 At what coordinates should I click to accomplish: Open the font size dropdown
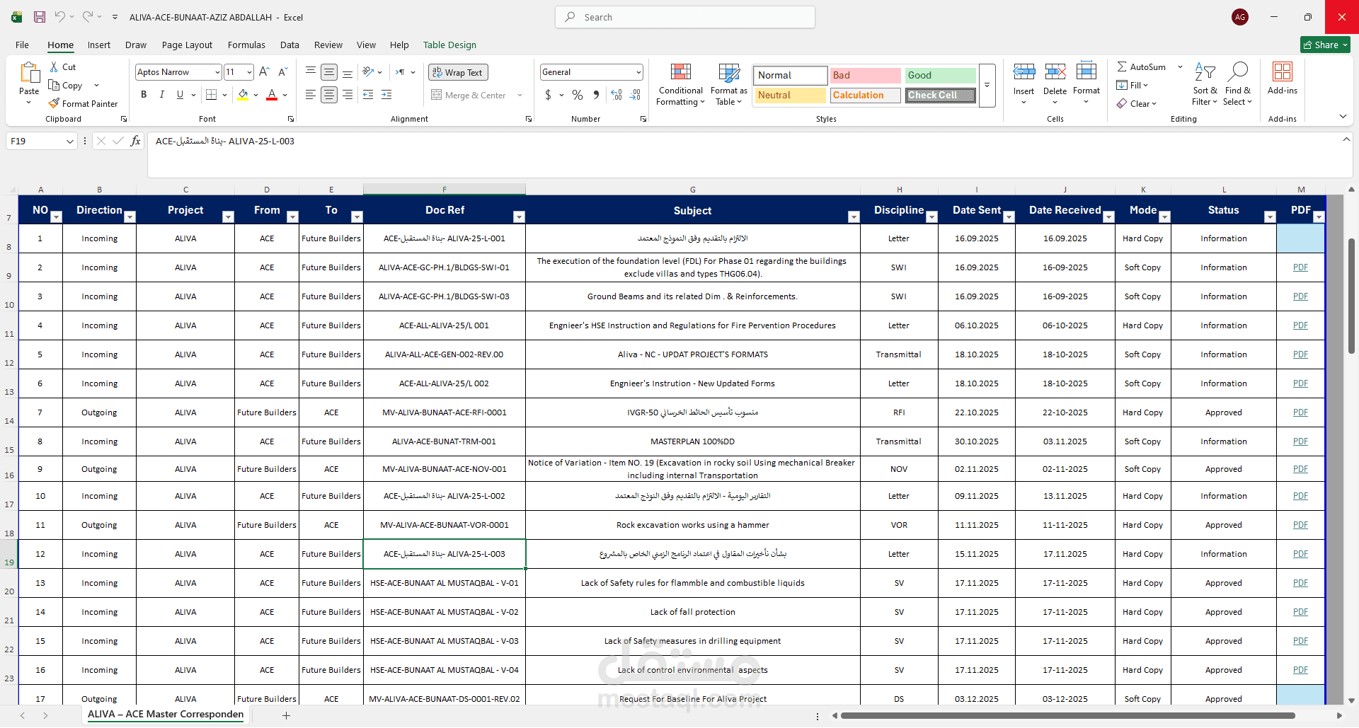coord(249,72)
